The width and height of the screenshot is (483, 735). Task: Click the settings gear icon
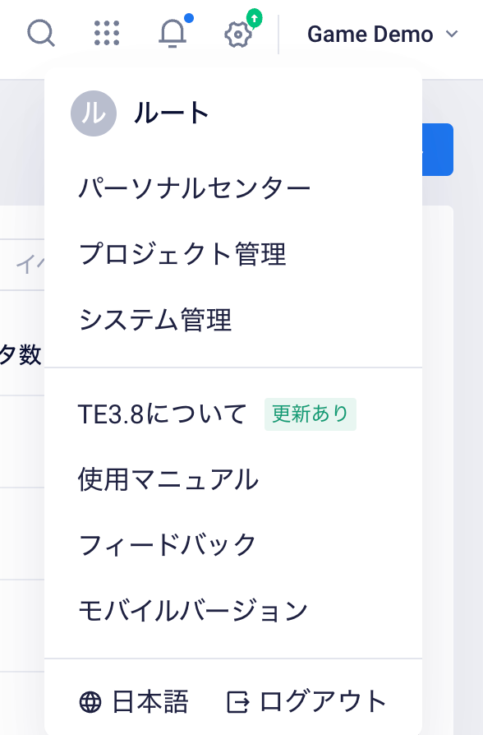pos(238,35)
